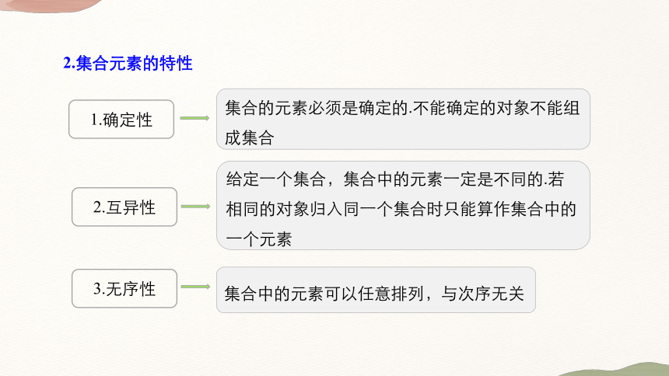Click the word 特性 in the heading
Screen dimensions: 669x376
pyautogui.click(x=176, y=63)
